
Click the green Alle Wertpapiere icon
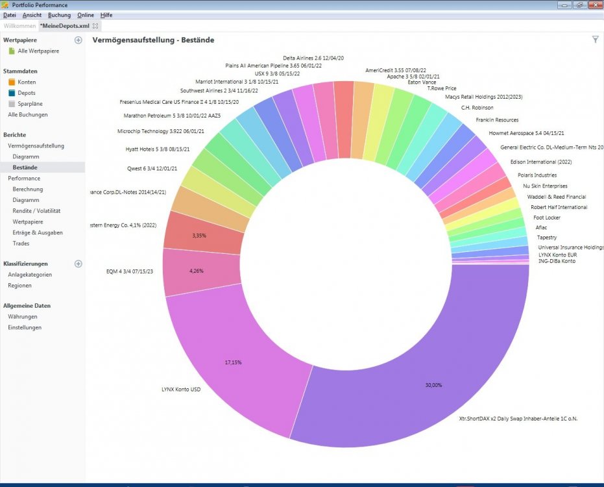[x=12, y=51]
